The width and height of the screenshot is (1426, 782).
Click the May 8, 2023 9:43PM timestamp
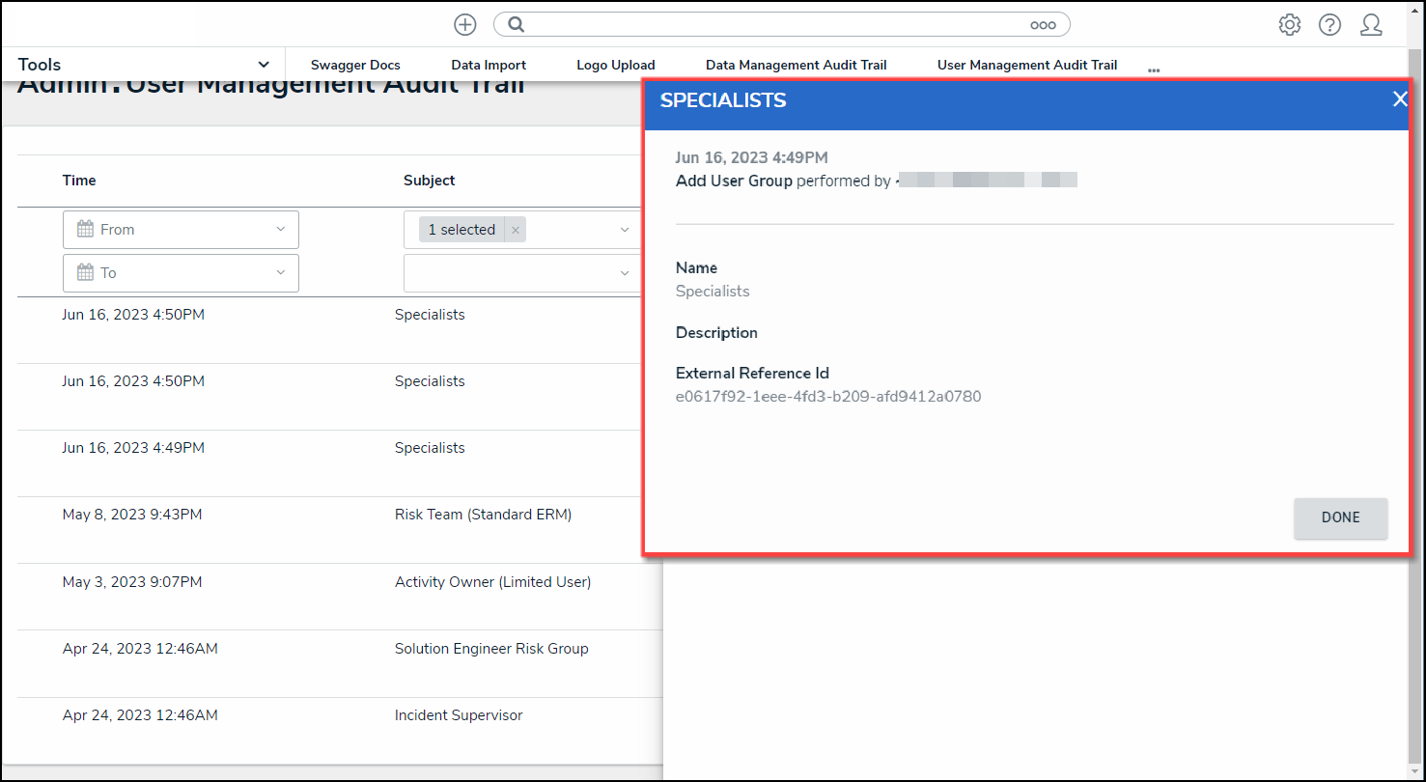pyautogui.click(x=132, y=515)
